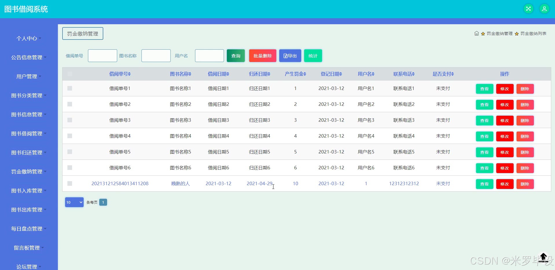555x270 pixels.
Task: Expand the 公告信息管理 sidebar menu
Action: (29, 57)
